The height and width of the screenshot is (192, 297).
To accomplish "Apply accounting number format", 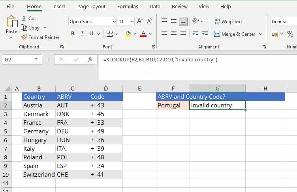I will click(x=275, y=34).
